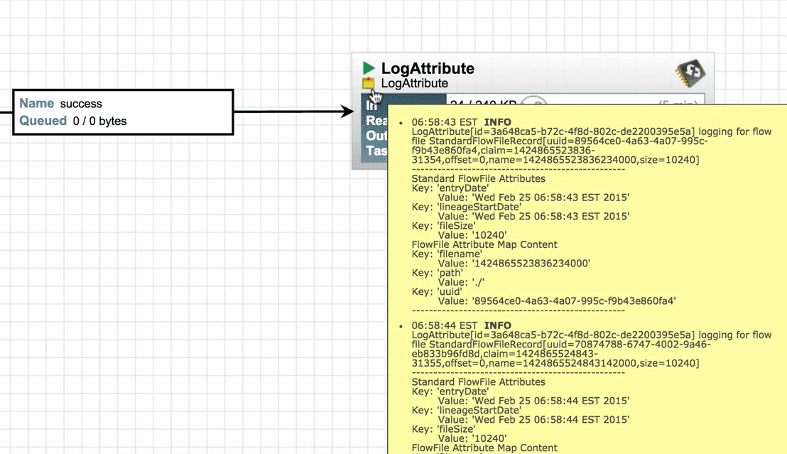Click the processor chip icon on LogAttribute
This screenshot has height=454, width=787.
click(x=689, y=72)
